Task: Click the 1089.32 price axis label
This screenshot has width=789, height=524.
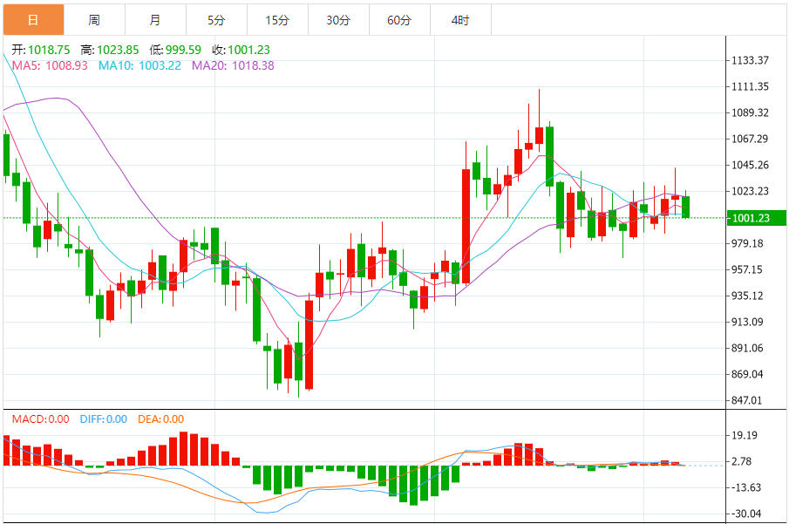Action: click(x=750, y=112)
